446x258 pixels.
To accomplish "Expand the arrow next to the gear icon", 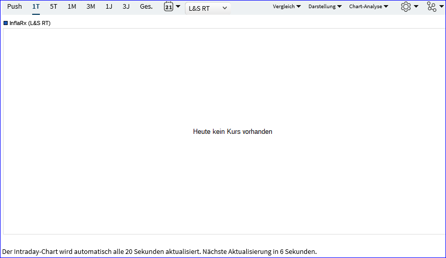I will tap(416, 7).
